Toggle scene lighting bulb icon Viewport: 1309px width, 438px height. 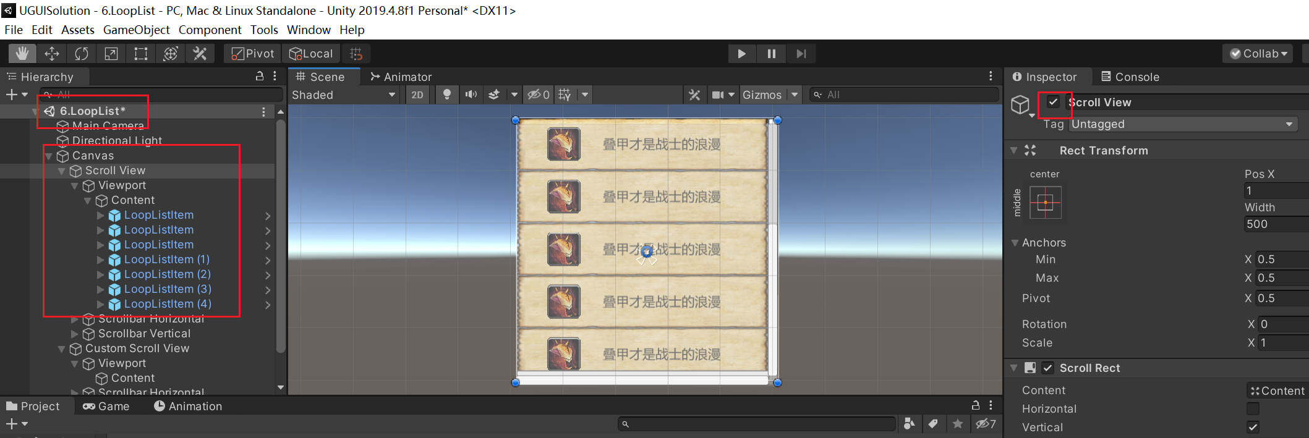(x=446, y=95)
